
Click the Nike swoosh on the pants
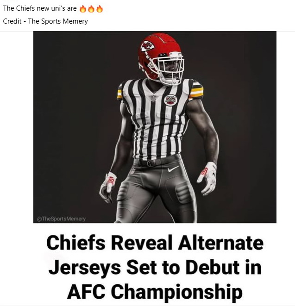(x=173, y=169)
